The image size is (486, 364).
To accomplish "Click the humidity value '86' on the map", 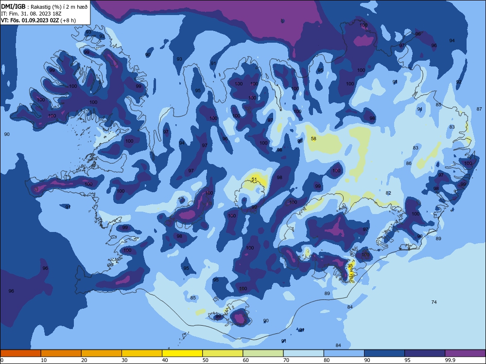I will click(409, 163).
